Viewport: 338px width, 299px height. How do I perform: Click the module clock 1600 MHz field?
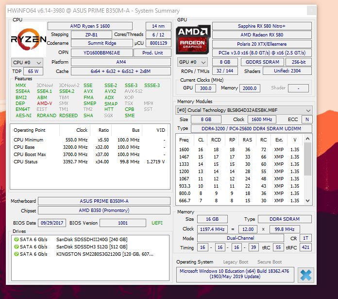click(262, 119)
